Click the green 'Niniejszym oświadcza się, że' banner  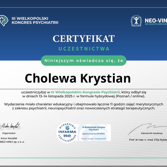(84, 61)
